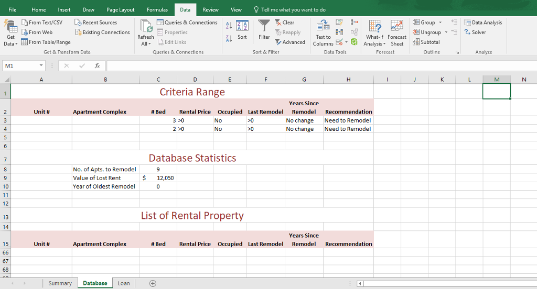Click the Filter funnel icon
537x289 pixels.
264,26
